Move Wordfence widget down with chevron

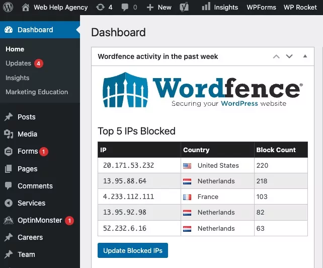pyautogui.click(x=289, y=56)
